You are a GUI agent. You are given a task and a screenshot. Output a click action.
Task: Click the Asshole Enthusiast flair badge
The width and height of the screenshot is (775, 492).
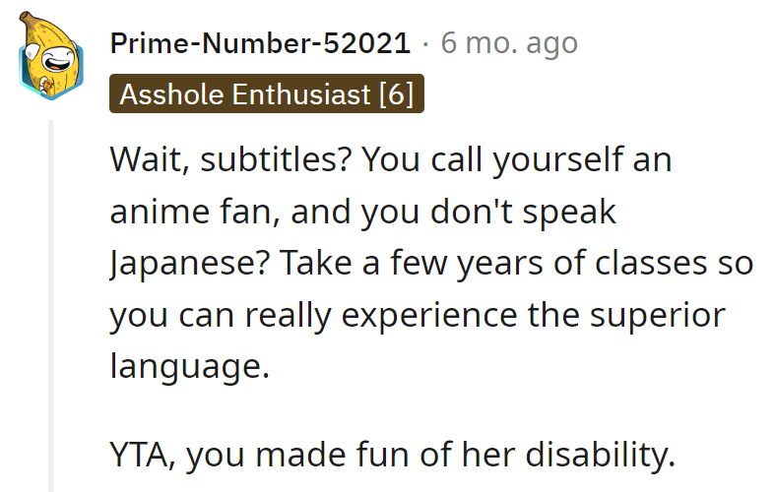coord(267,94)
